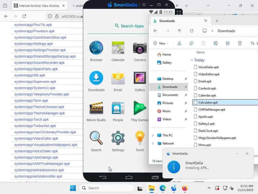Open Windows Start menu
The image size is (258, 194).
[73, 188]
